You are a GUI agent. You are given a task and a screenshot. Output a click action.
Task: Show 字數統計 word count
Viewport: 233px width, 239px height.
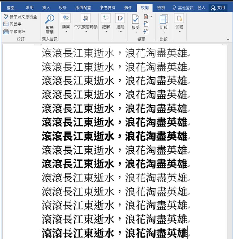14,32
